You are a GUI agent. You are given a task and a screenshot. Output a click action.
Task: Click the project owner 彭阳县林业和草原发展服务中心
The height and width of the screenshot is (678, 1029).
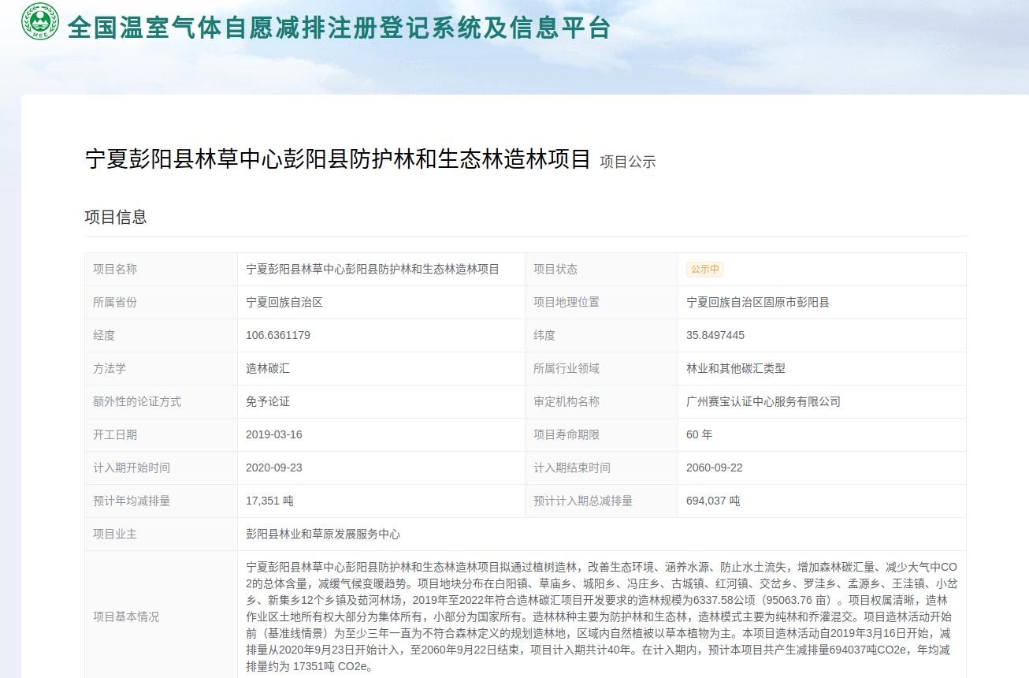pos(323,535)
